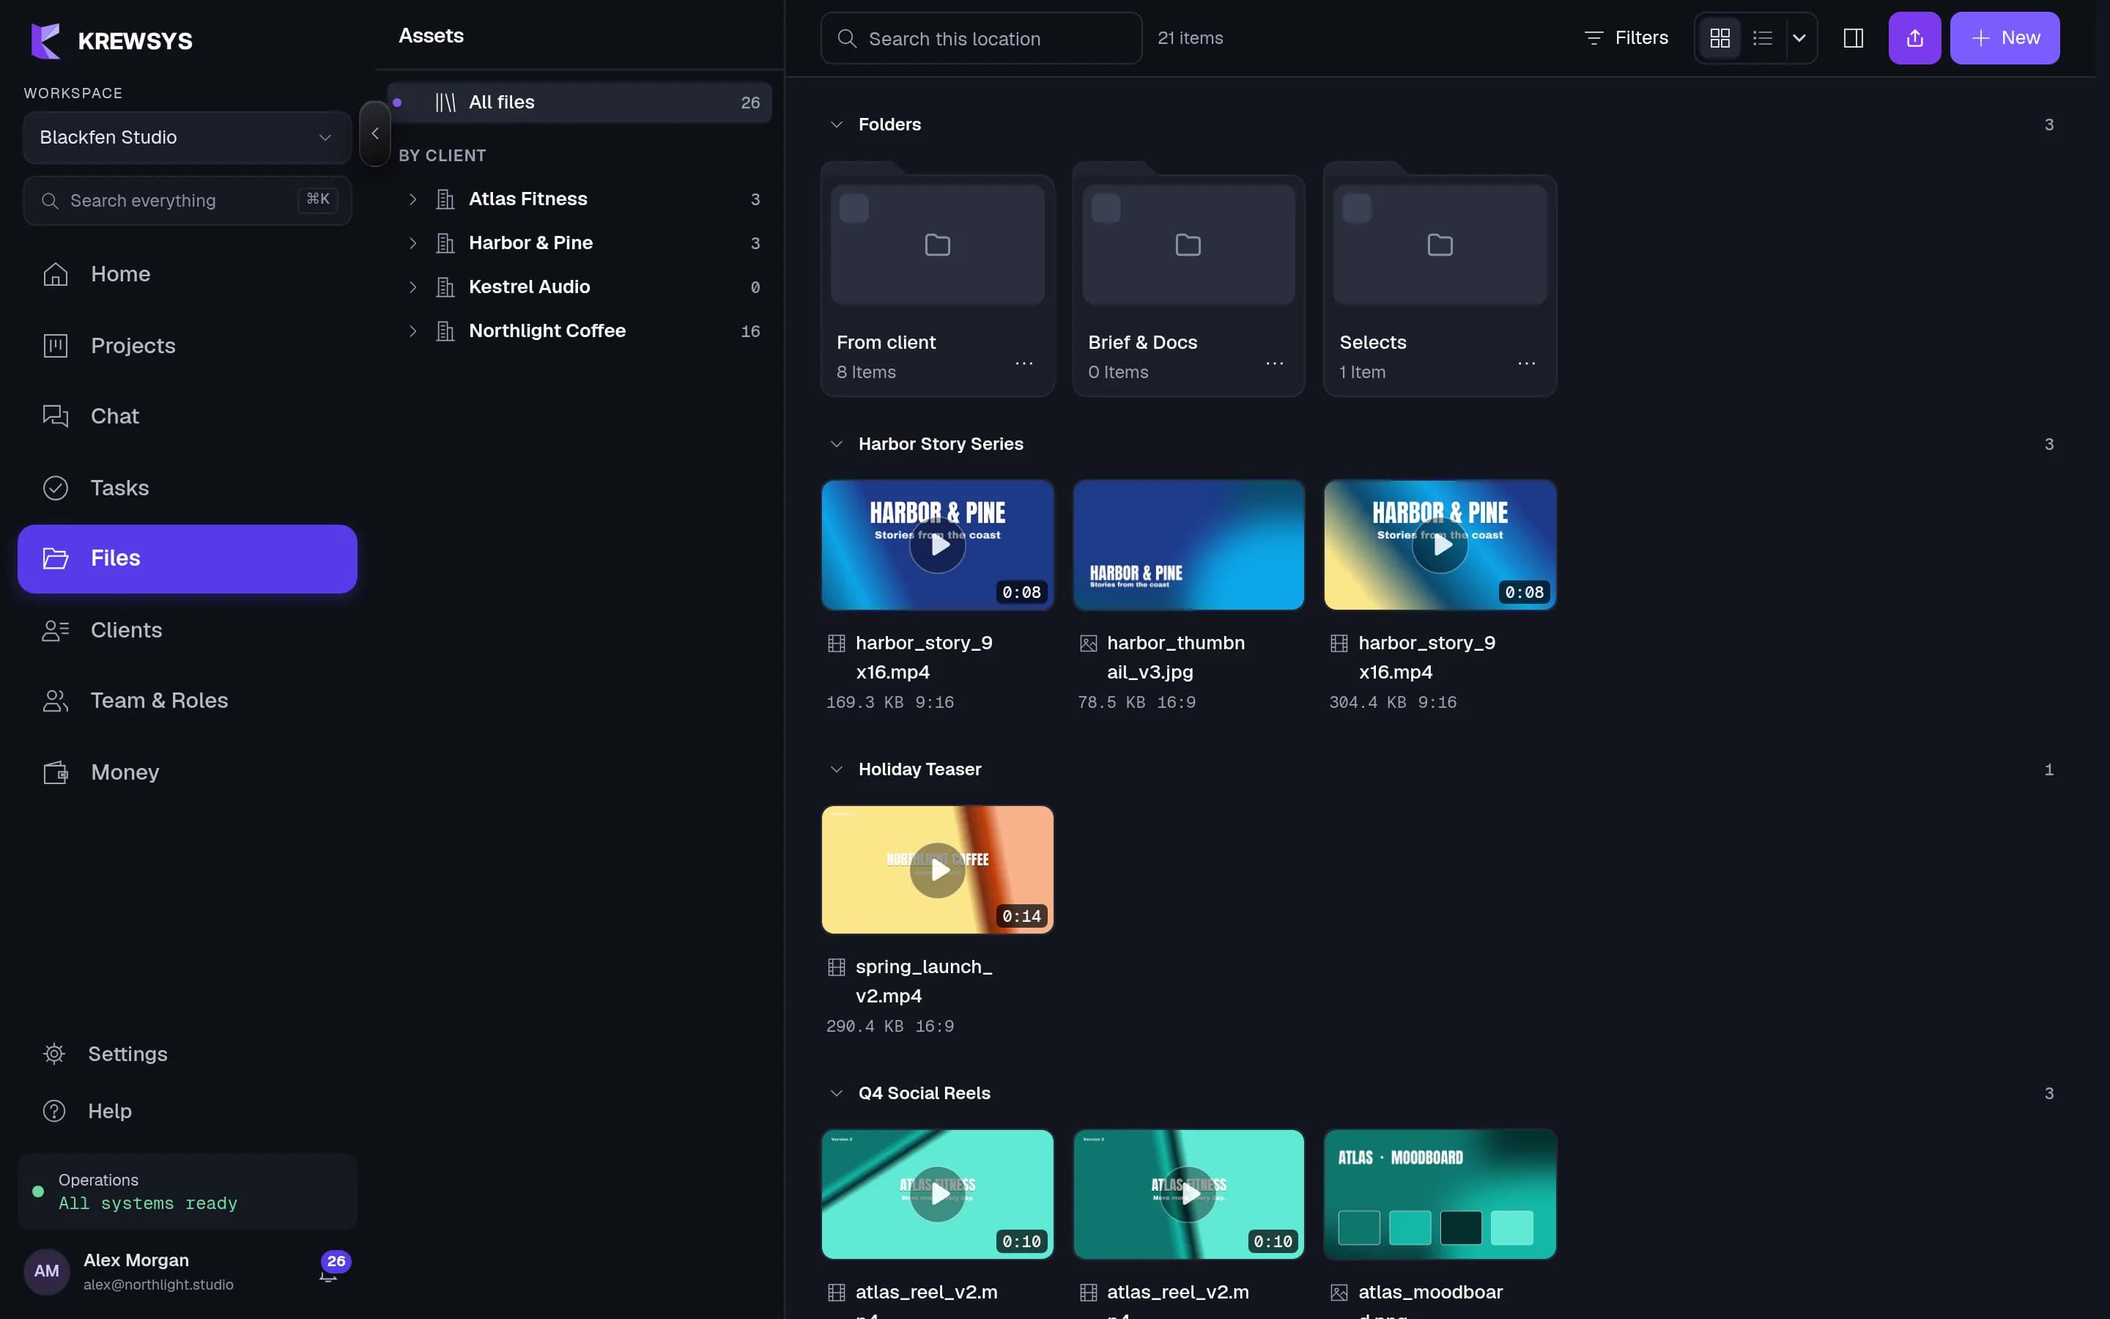The width and height of the screenshot is (2110, 1319).
Task: Open harbor_thumbnail_v3.jpg thumbnail
Action: pyautogui.click(x=1188, y=545)
